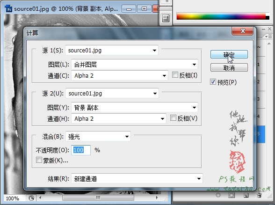Click the channels panel scroll-up arrow

269,44
